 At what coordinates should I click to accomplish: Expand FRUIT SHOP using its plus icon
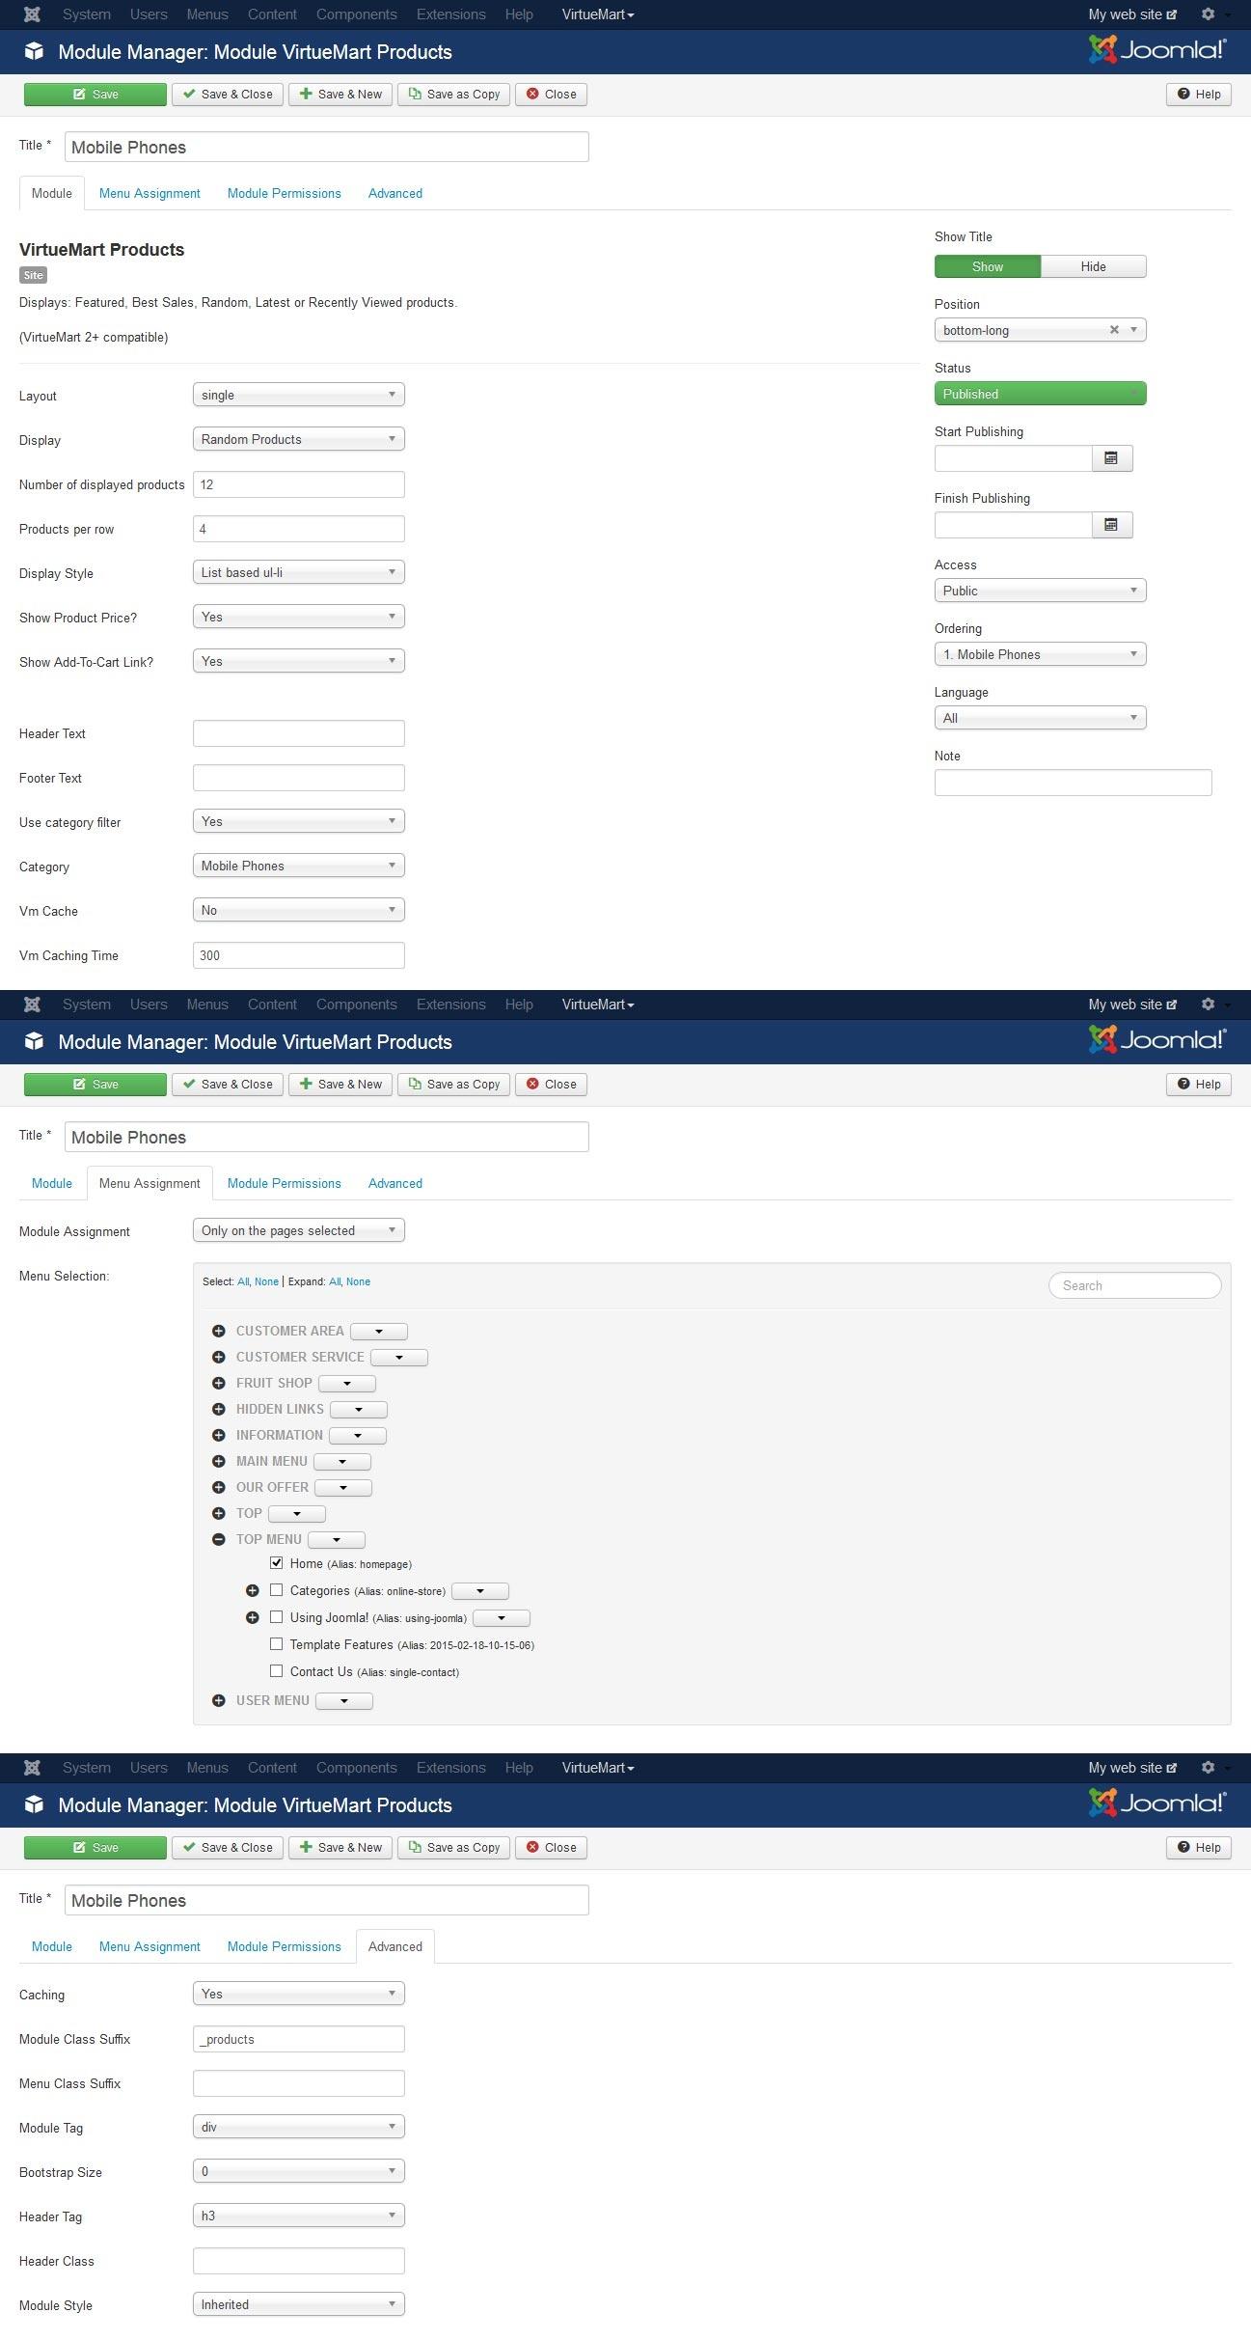point(219,1383)
